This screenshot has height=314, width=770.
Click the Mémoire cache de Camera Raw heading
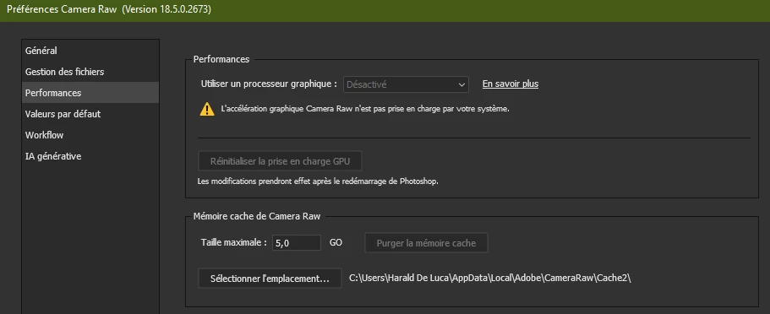click(x=257, y=216)
